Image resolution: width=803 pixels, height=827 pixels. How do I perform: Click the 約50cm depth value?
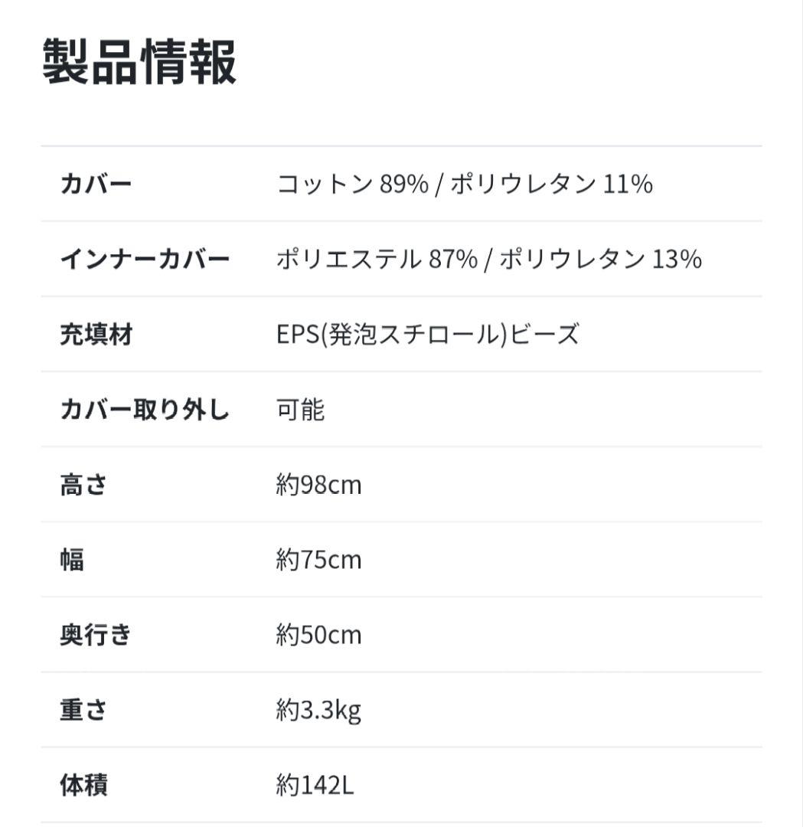318,635
